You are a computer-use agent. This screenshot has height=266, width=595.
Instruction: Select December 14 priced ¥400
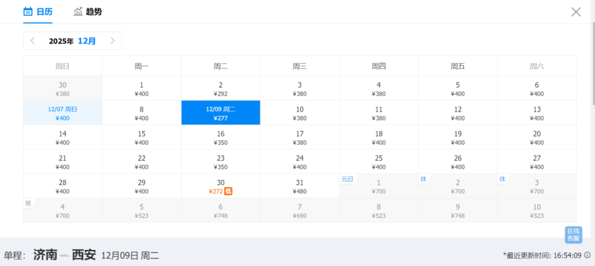click(63, 138)
